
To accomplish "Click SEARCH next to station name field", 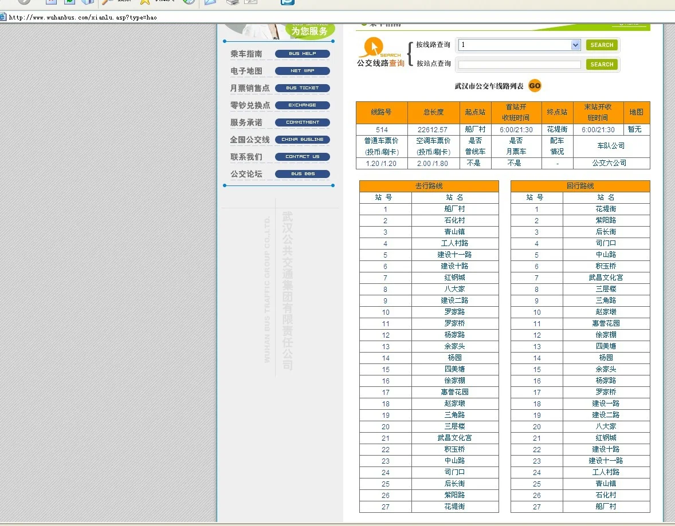I will point(602,65).
